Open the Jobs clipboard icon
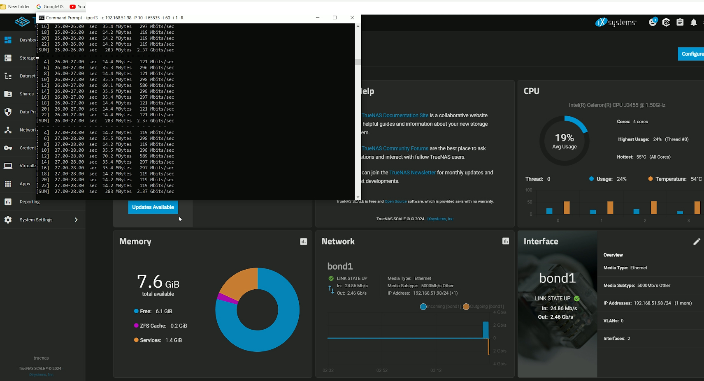Viewport: 704px width, 381px height. pyautogui.click(x=680, y=22)
